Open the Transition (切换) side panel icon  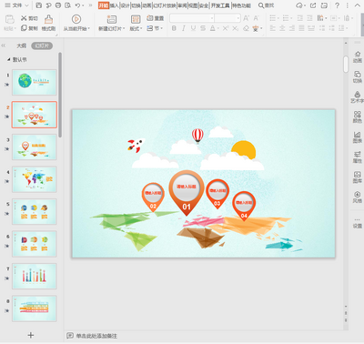pyautogui.click(x=358, y=76)
